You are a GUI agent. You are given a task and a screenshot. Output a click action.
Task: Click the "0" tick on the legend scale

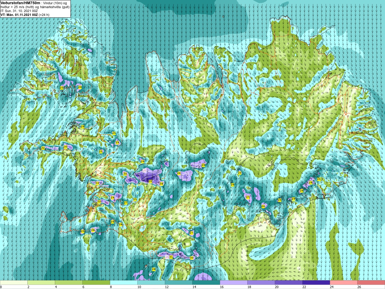(1, 287)
